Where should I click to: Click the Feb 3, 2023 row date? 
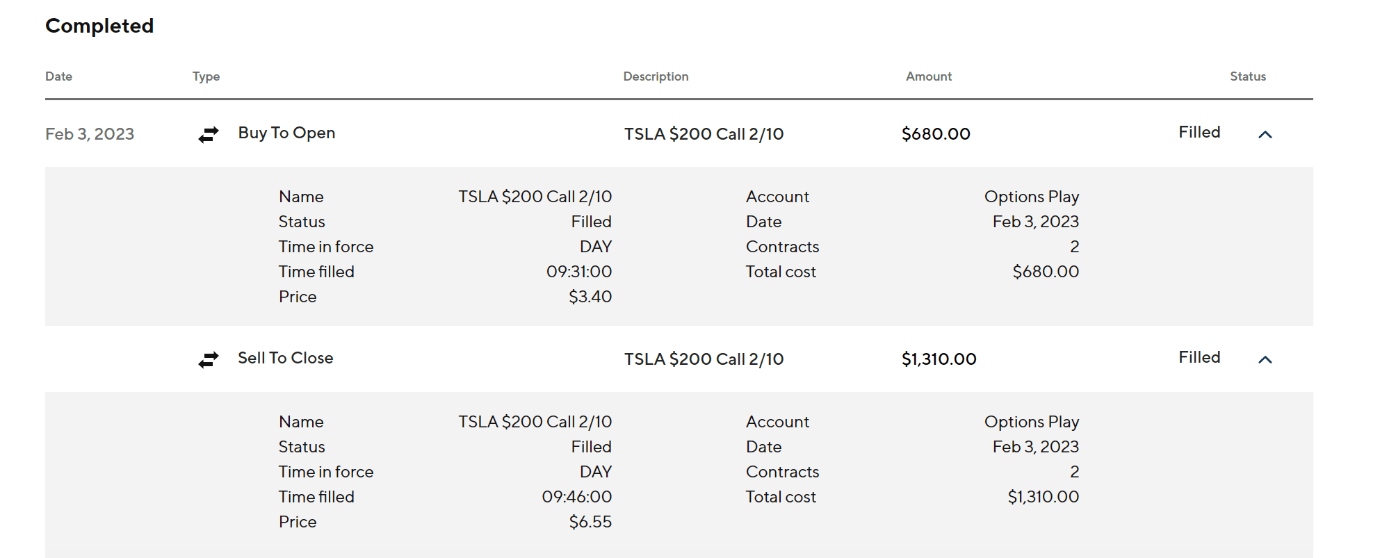[x=90, y=134]
